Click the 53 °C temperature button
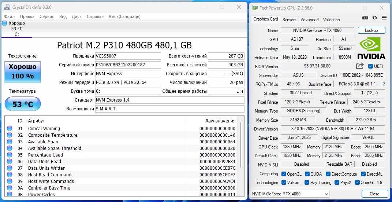Screen dimensions: 392x202 pyautogui.click(x=22, y=104)
